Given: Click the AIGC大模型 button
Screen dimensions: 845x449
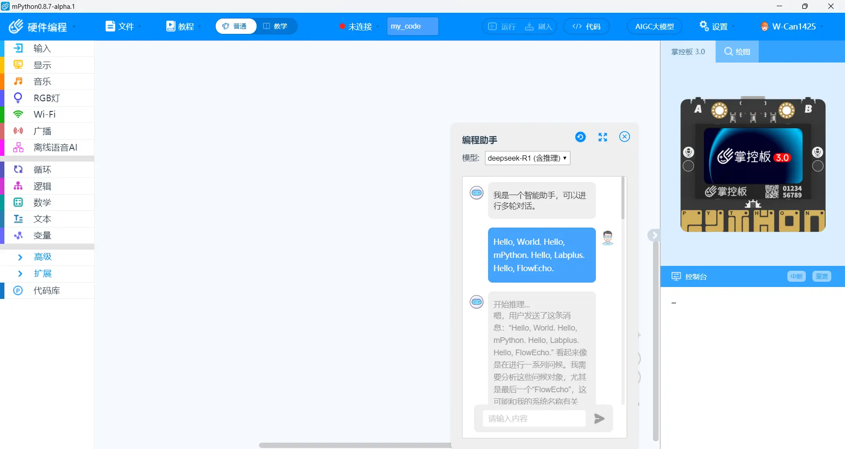Looking at the screenshot, I should click(x=654, y=26).
